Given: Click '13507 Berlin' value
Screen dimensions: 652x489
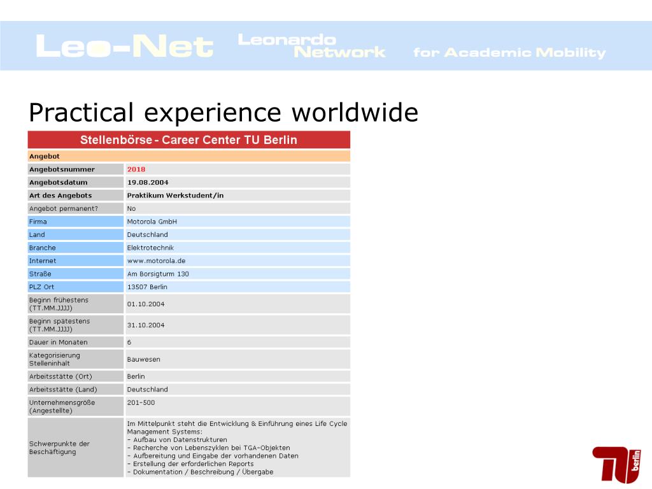Looking at the screenshot, I should pyautogui.click(x=147, y=287).
